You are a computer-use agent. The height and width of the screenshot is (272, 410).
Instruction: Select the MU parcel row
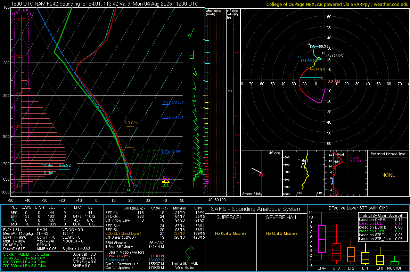(52, 224)
